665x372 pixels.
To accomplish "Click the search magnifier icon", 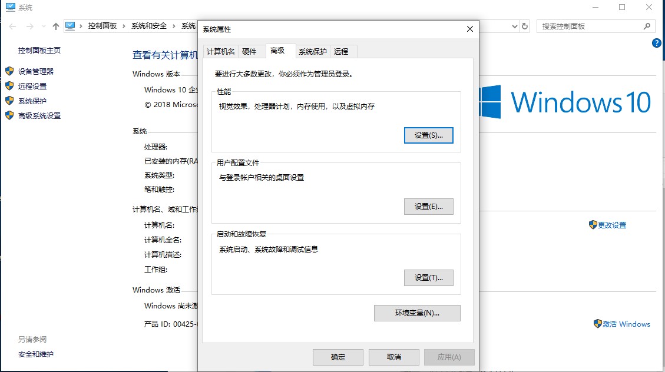I will (x=647, y=26).
